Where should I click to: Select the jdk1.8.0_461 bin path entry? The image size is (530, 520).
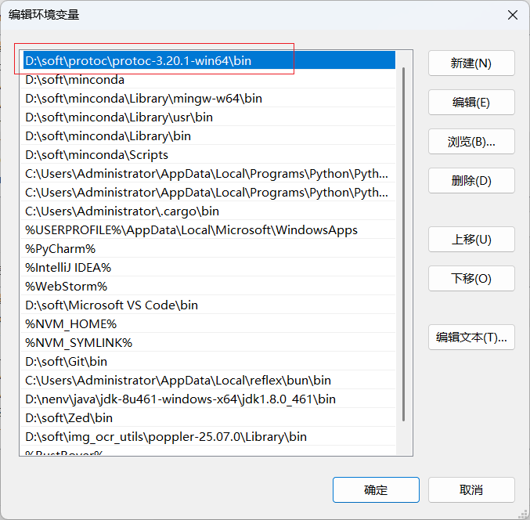(180, 399)
